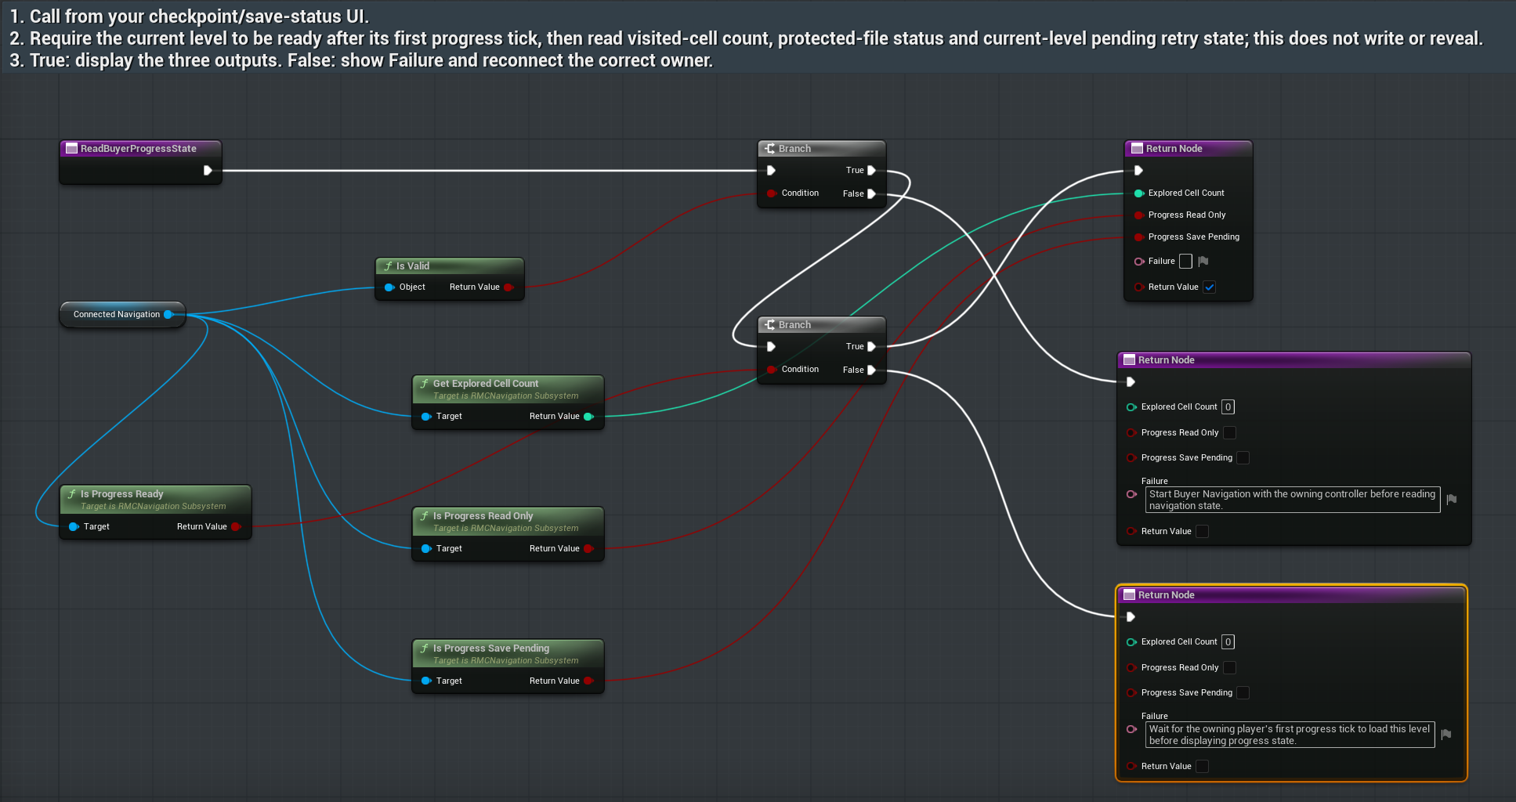Viewport: 1516px width, 802px height.
Task: Open localization flag beside top Return Node's Failure
Action: pyautogui.click(x=1203, y=262)
